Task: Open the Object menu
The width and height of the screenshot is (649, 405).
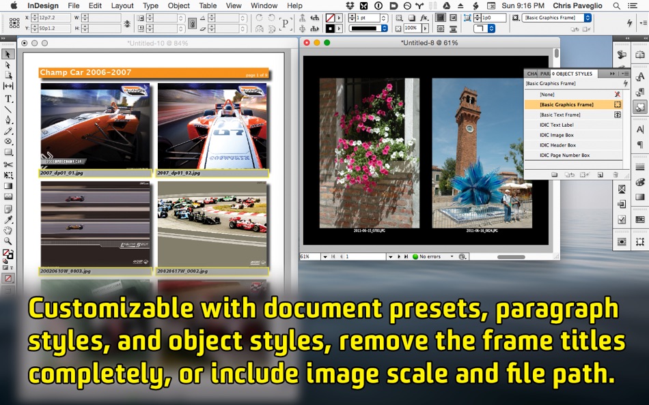Action: [x=179, y=5]
